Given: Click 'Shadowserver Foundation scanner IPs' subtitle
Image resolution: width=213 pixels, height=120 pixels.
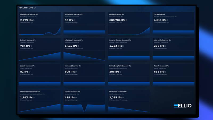Looking at the screenshot, I should tap(32, 94).
